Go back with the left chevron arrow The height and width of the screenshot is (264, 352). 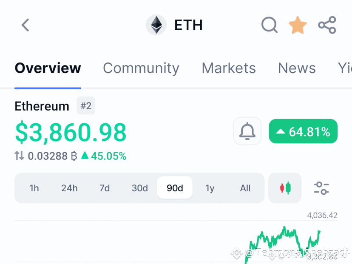coord(26,25)
